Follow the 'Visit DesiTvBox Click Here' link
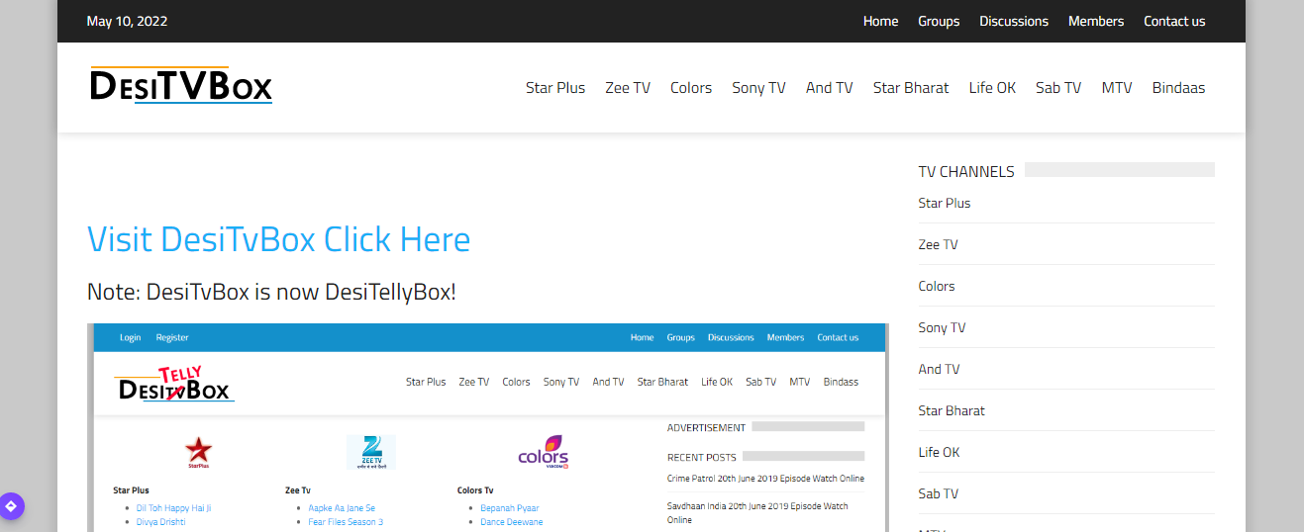 click(279, 239)
